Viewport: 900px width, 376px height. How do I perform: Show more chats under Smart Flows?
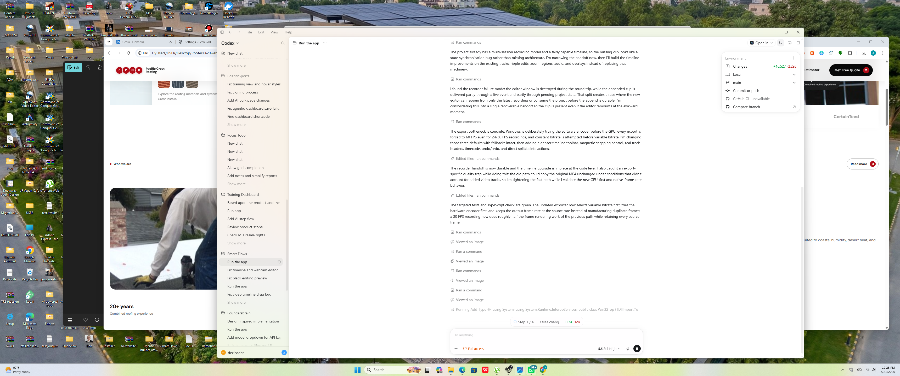237,302
